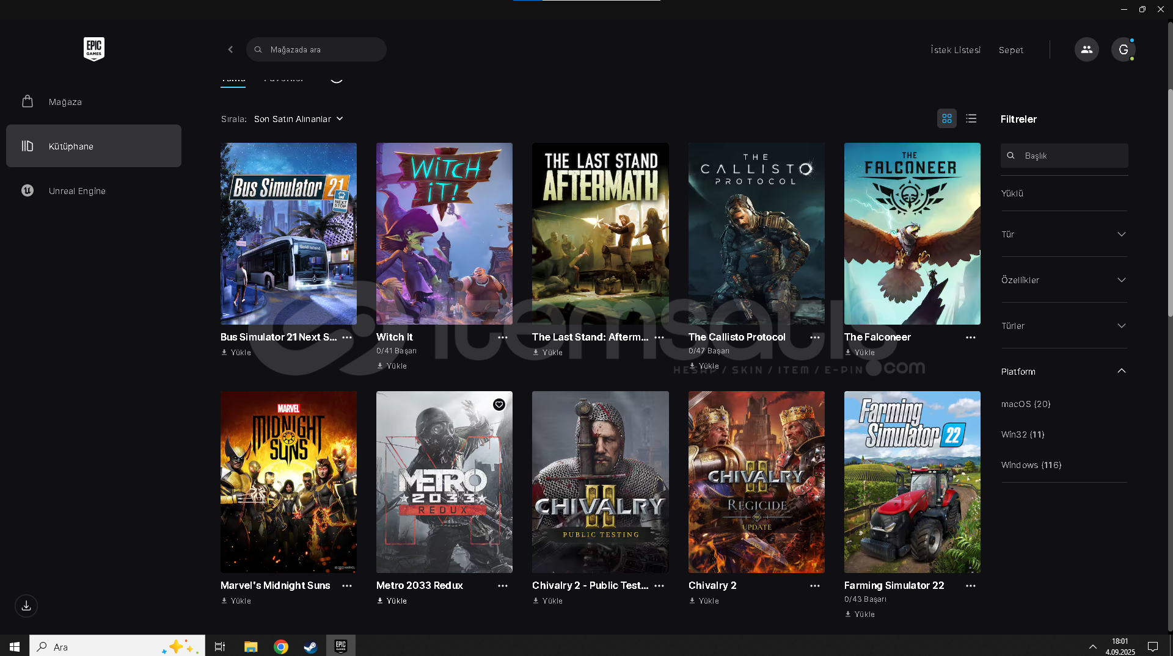This screenshot has height=656, width=1173.
Task: Open options menu for Chivalry 2
Action: (815, 585)
